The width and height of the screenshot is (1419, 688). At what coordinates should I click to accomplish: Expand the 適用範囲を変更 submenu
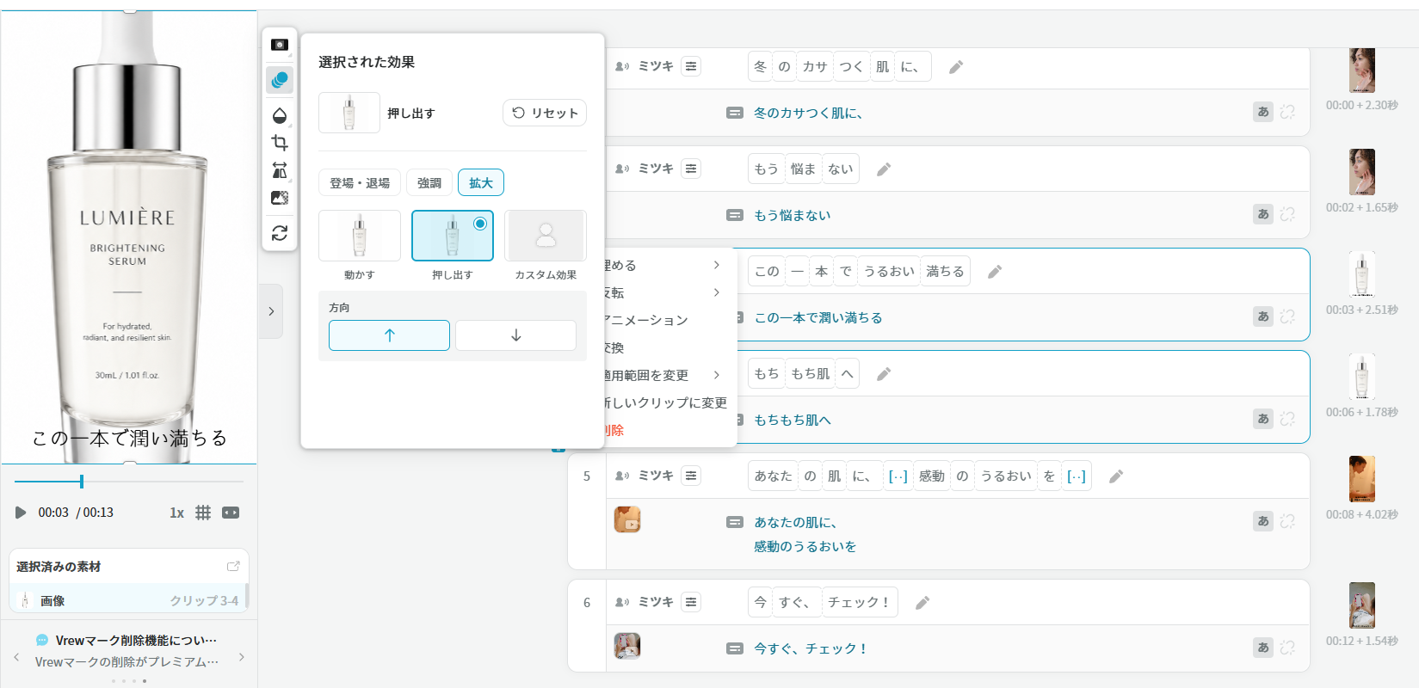[x=717, y=375]
